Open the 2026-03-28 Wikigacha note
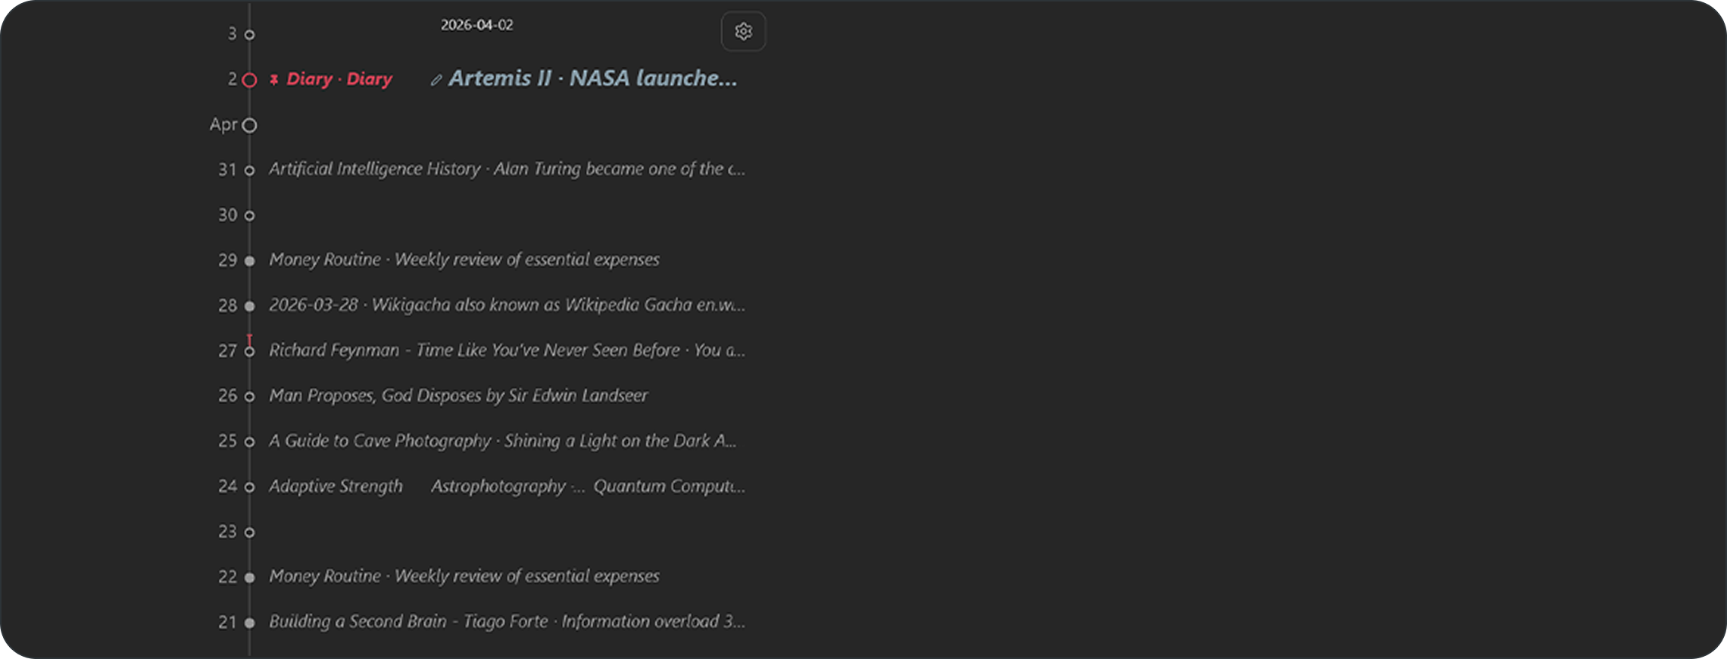The width and height of the screenshot is (1727, 659). click(506, 305)
